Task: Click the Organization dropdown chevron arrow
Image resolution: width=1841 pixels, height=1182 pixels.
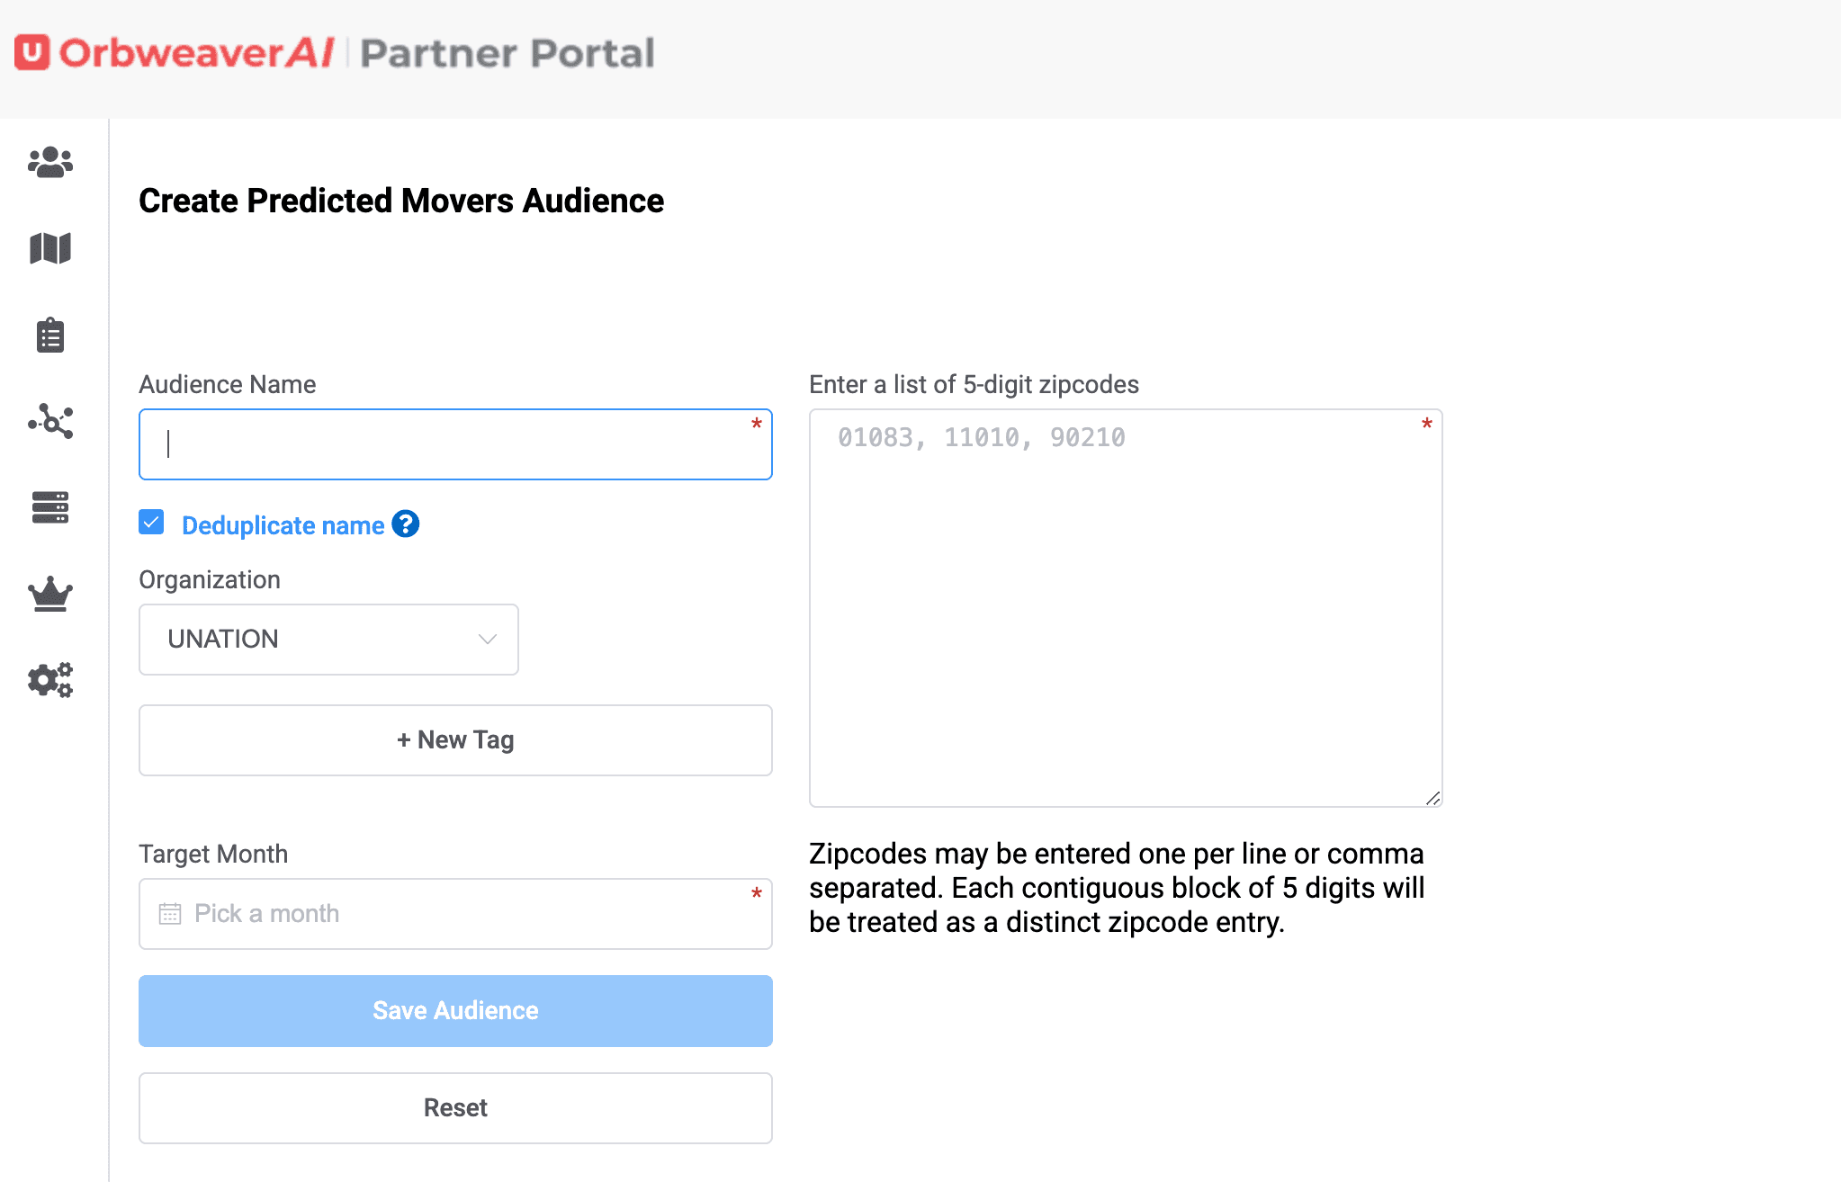Action: tap(488, 640)
